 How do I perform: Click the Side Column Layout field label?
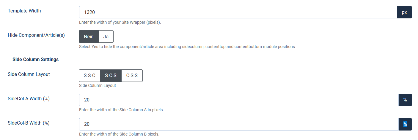point(29,74)
